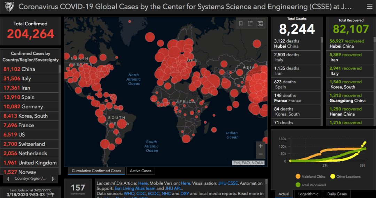Screen dimensions: 376x198
Task: Open the basemap gallery grid icon
Action: click(260, 24)
